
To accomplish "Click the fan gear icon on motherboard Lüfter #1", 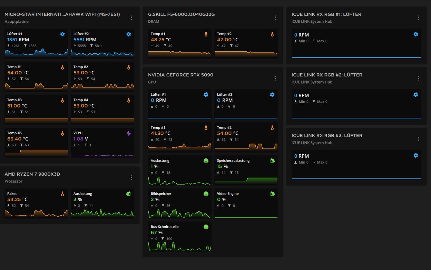I will point(62,34).
